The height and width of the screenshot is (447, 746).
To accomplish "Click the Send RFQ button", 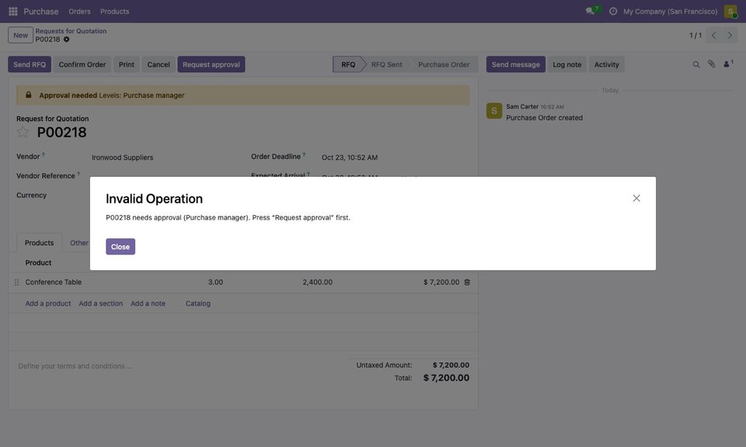I will 30,64.
